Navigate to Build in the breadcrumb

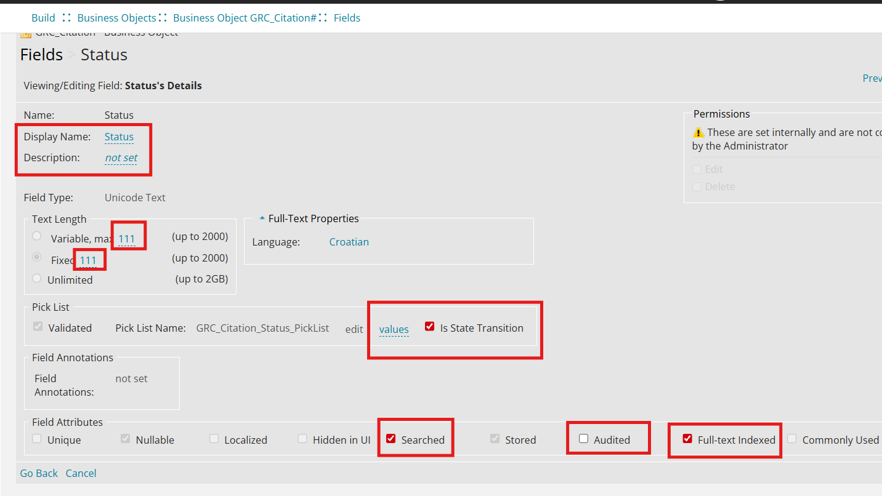[43, 18]
